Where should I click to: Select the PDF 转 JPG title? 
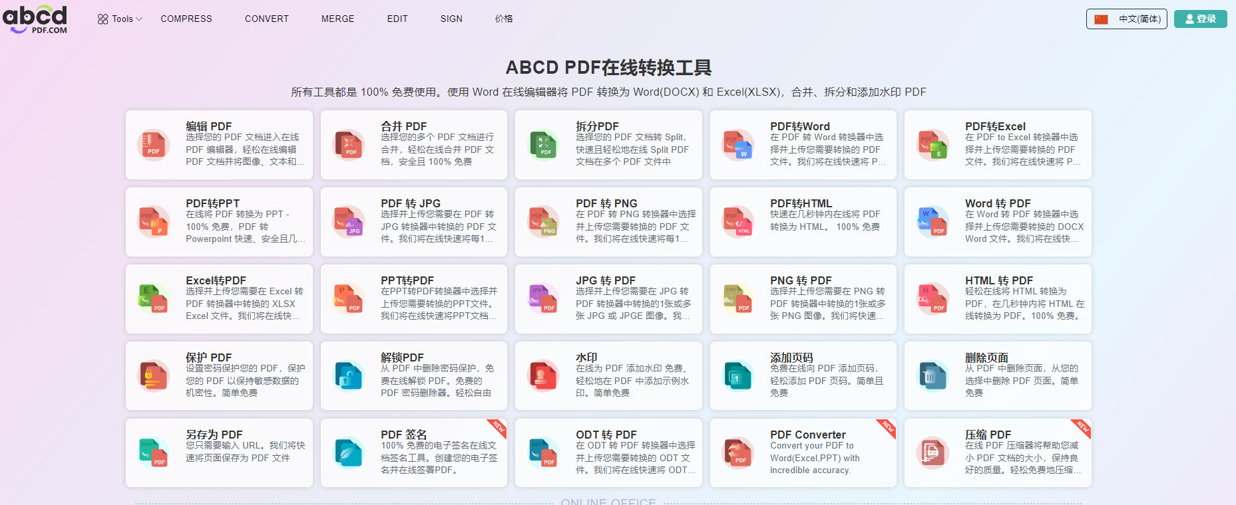tap(411, 203)
